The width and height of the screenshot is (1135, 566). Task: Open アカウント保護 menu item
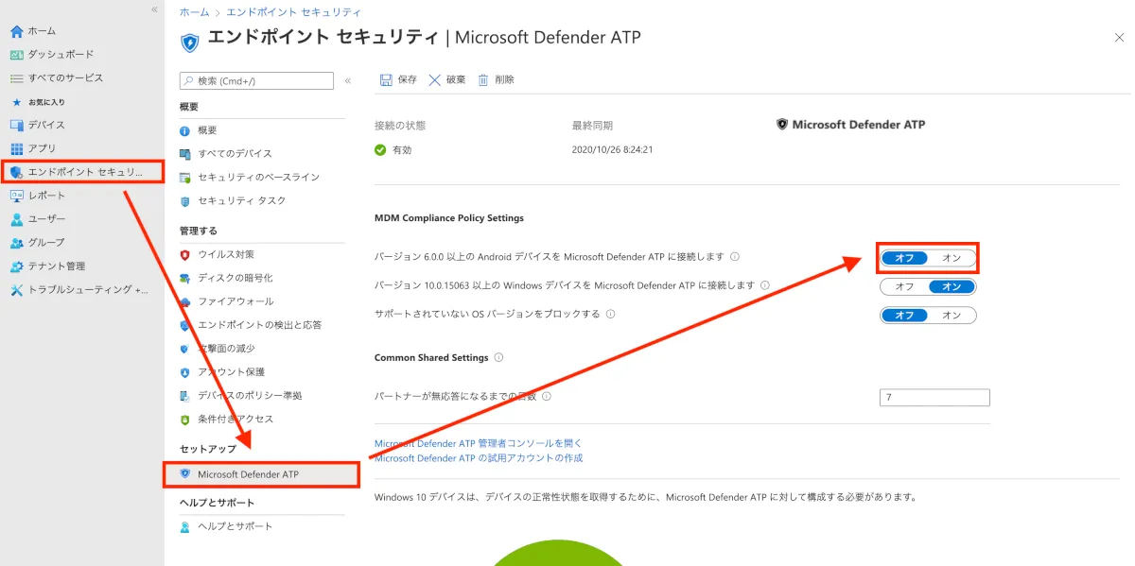tap(231, 372)
